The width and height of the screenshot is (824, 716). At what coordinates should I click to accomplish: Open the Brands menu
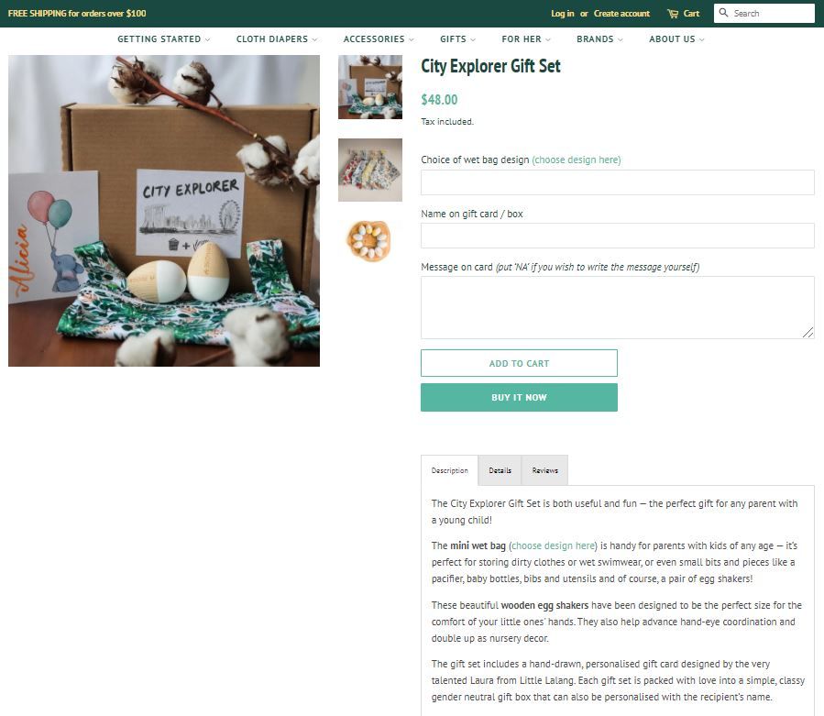pos(599,39)
